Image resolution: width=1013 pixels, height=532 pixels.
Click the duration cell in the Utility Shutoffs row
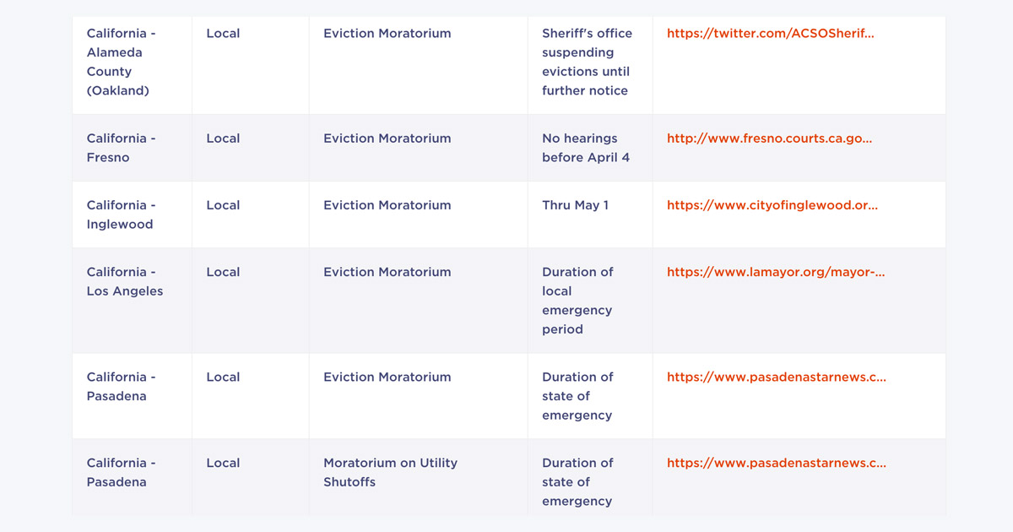[x=577, y=482]
